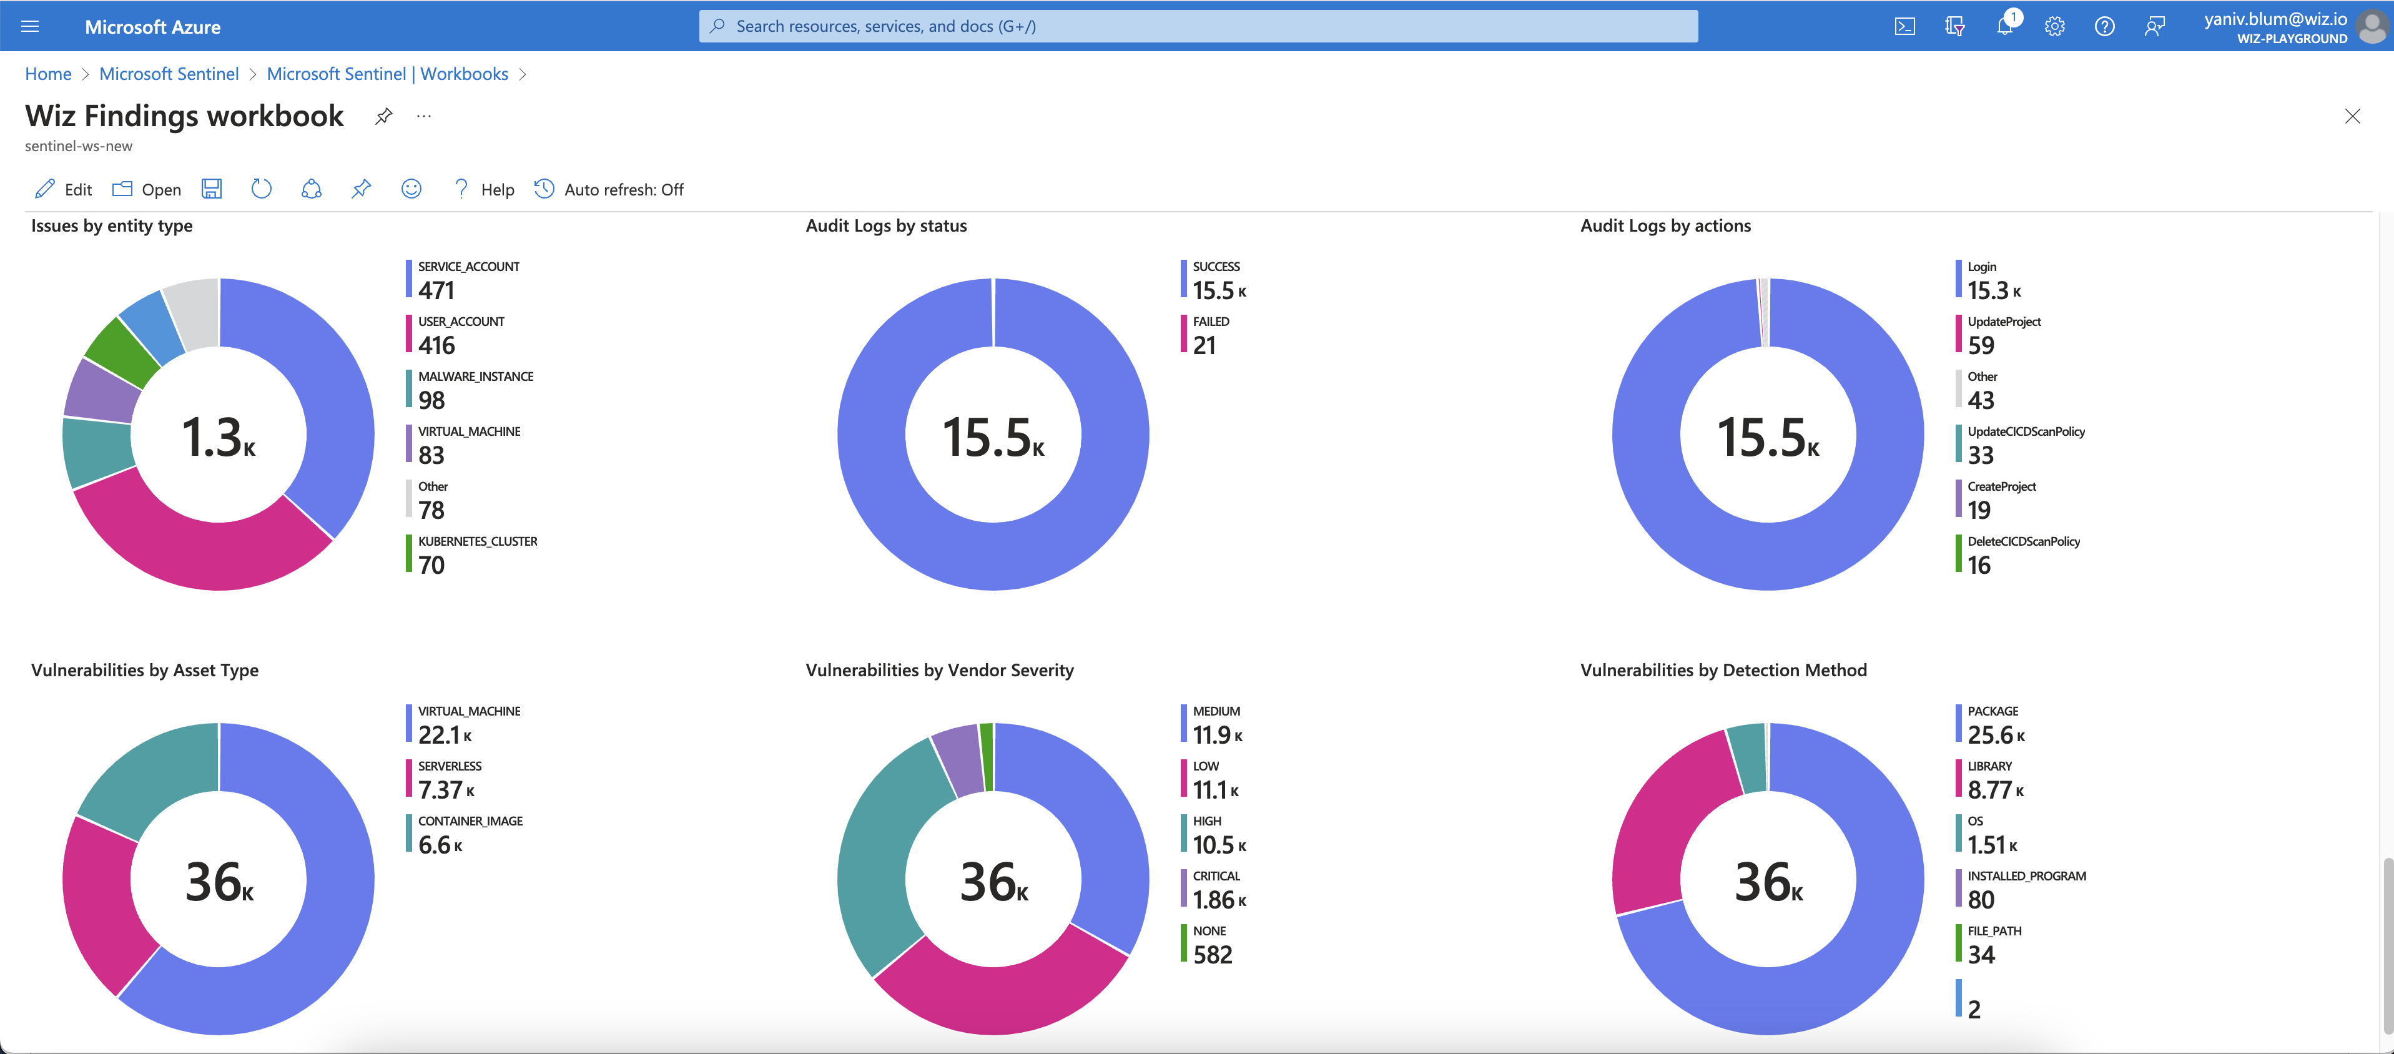Image resolution: width=2394 pixels, height=1054 pixels.
Task: Select the INSTALLED_PROGRAM 80 legend entry
Action: [x=2021, y=889]
